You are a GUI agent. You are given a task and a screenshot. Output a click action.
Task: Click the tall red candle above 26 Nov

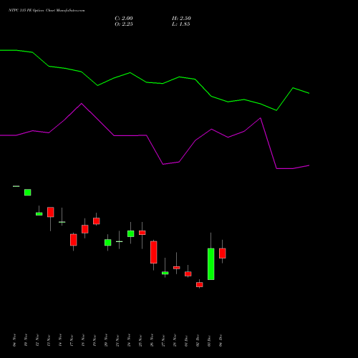pyautogui.click(x=154, y=252)
